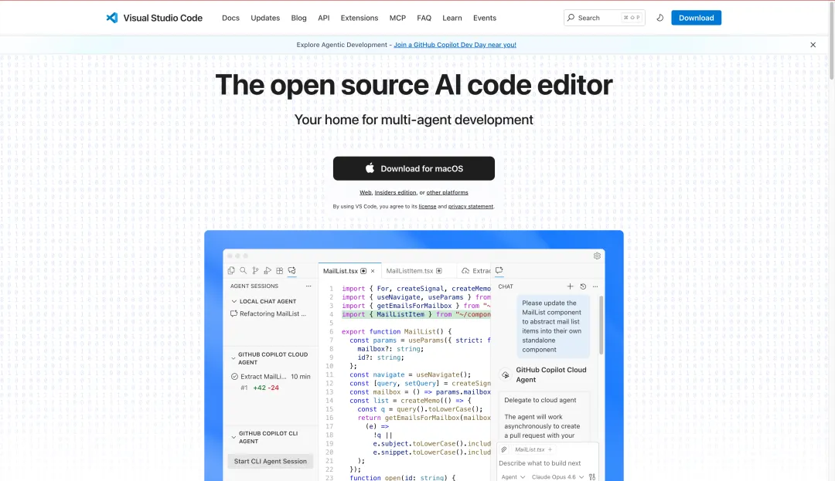
Task: Select the Extract MailLi 10 min session
Action: tap(271, 376)
